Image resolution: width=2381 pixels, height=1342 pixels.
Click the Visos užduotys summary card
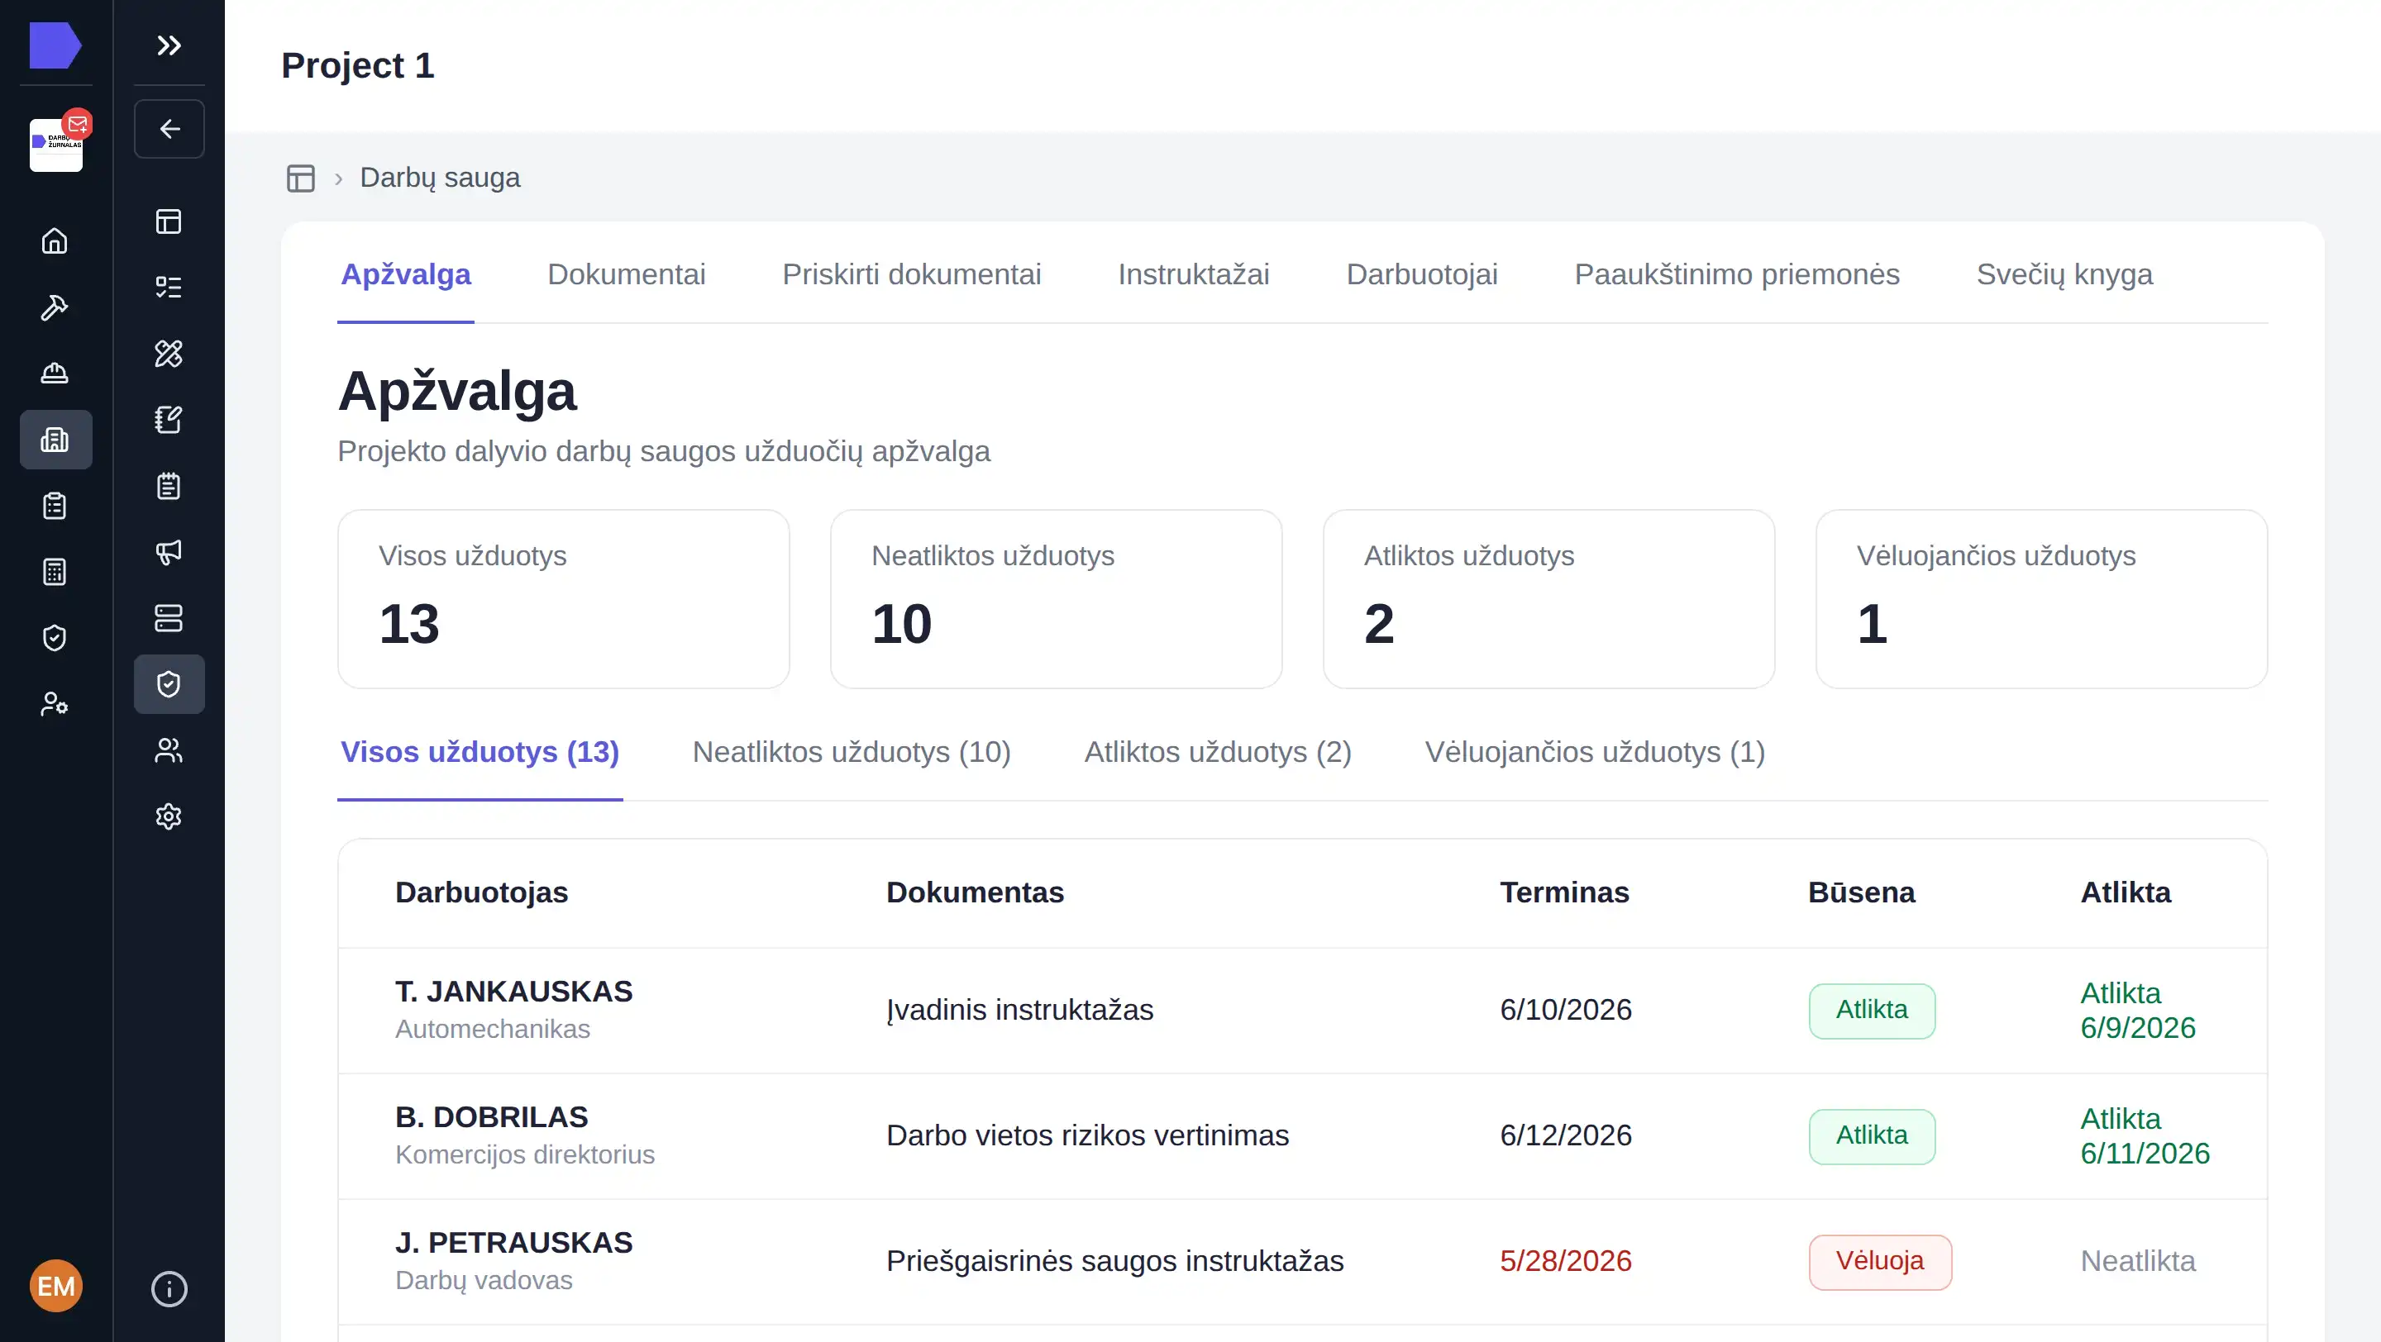pos(564,598)
